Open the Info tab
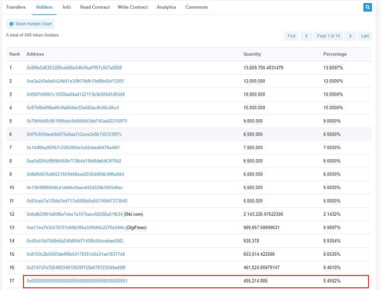Image resolution: width=381 pixels, height=290 pixels. (67, 7)
